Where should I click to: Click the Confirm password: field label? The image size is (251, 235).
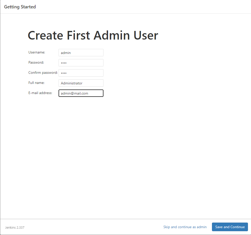click(x=43, y=73)
